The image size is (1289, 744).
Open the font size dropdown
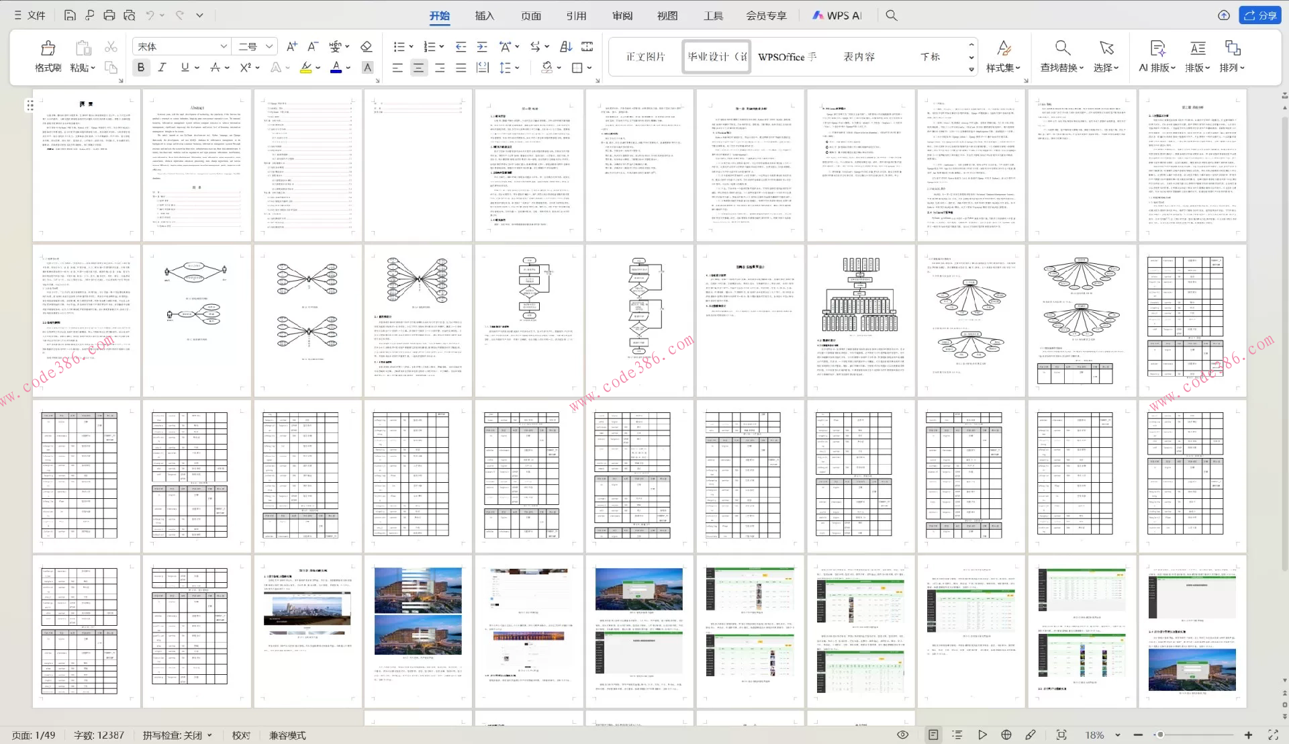click(269, 46)
